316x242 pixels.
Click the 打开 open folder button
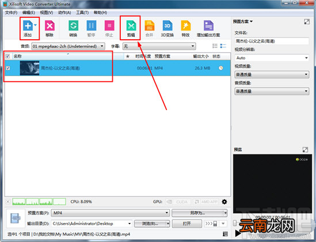pos(187,224)
